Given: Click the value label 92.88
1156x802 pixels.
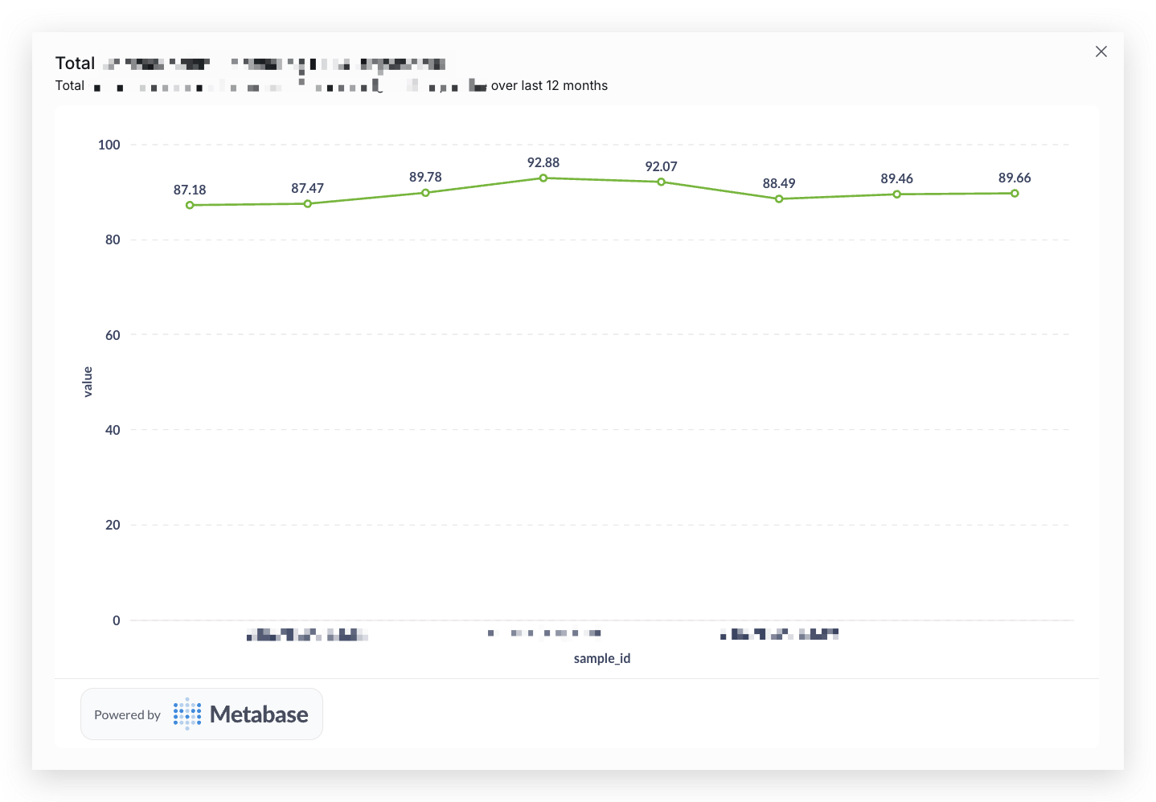Looking at the screenshot, I should point(543,162).
